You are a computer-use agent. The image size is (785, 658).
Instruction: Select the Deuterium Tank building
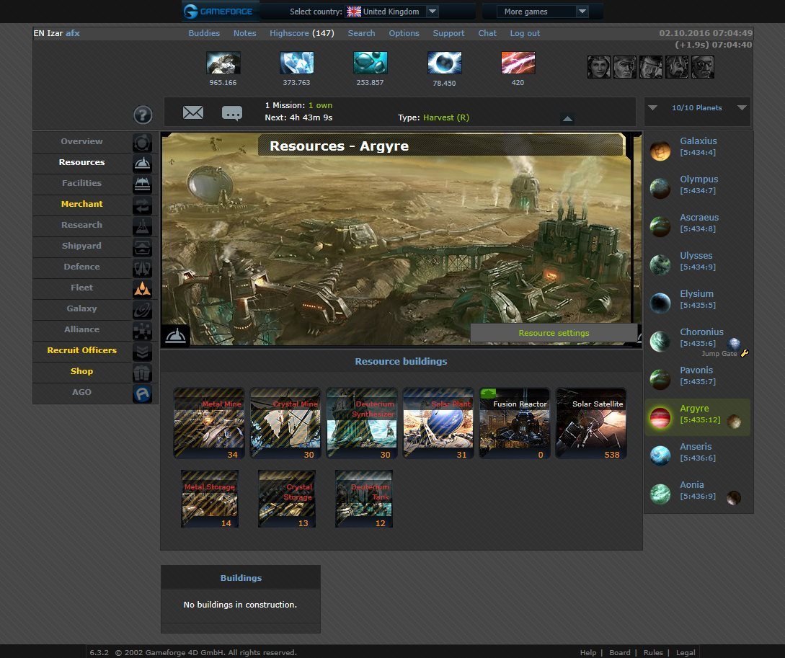tap(363, 499)
